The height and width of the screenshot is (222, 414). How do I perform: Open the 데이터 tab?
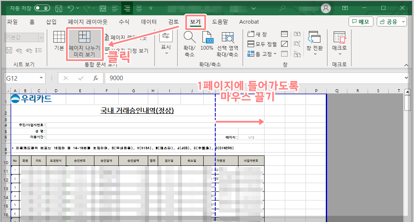[x=149, y=21]
